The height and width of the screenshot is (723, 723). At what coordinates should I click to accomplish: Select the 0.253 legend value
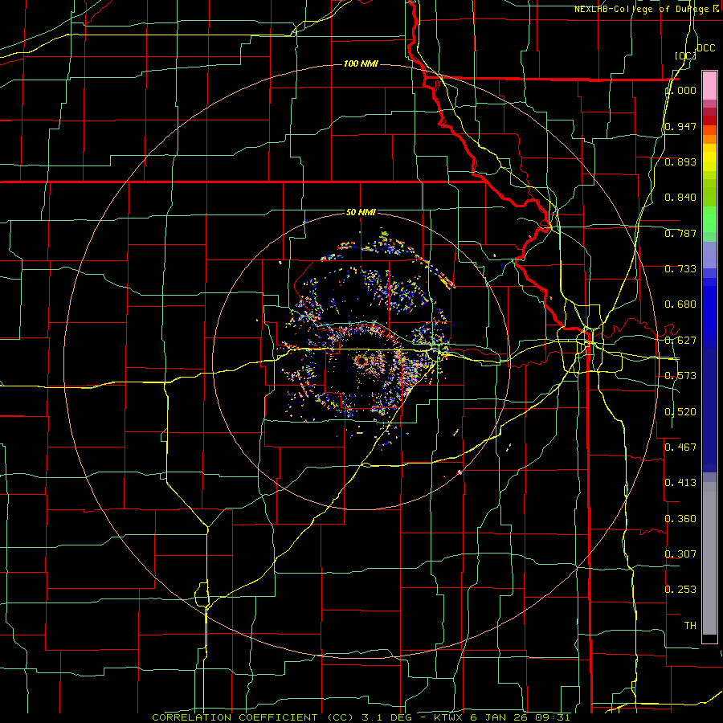pyautogui.click(x=680, y=590)
